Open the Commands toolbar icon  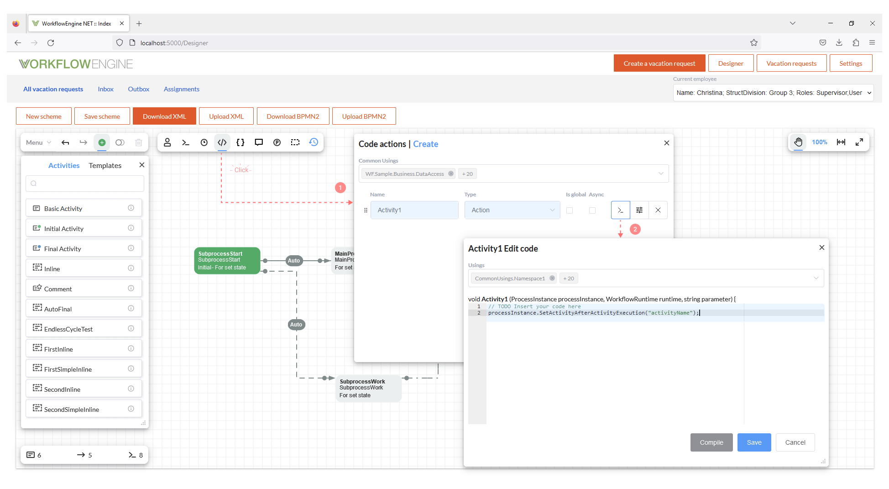pos(186,142)
